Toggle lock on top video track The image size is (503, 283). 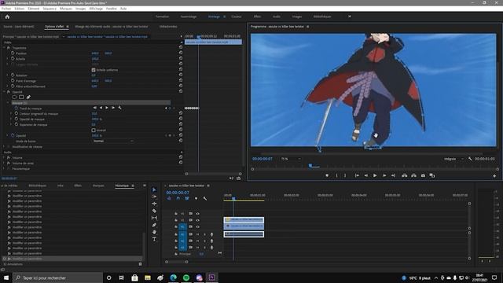(176, 214)
